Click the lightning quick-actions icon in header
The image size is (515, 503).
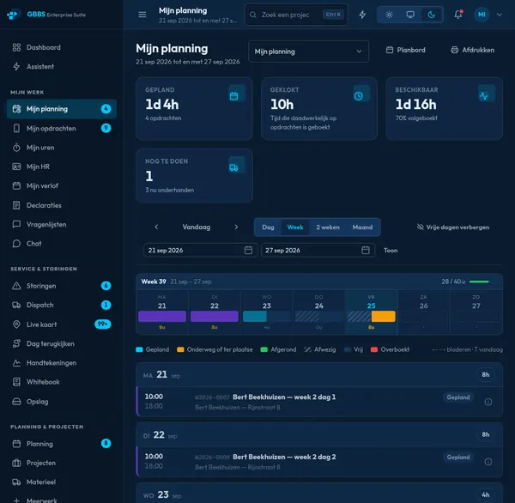362,15
